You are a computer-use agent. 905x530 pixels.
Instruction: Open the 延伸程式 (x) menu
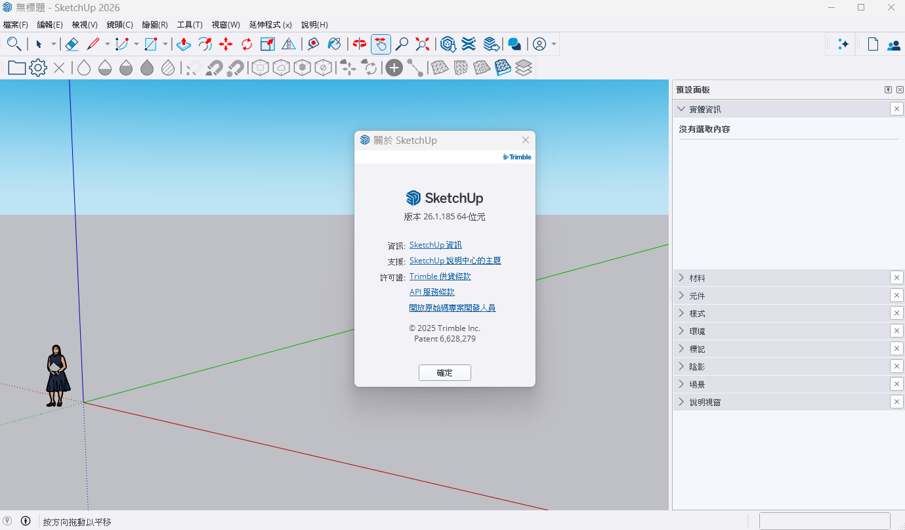pos(270,25)
